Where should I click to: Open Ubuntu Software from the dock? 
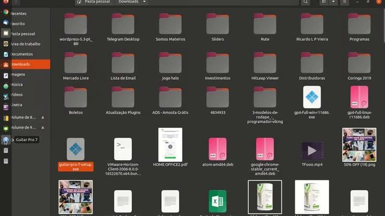click(5, 65)
